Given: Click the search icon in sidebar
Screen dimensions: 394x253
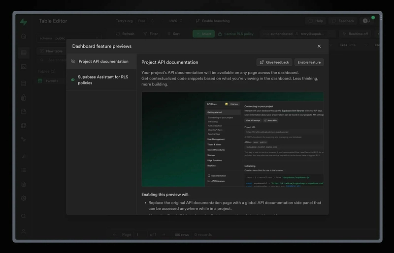Looking at the screenshot, I should coord(24,216).
